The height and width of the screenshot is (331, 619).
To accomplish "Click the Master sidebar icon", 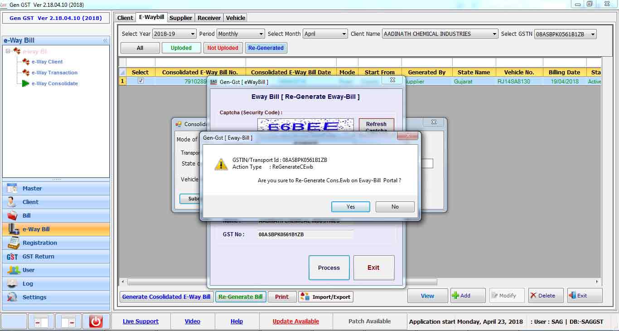I will pyautogui.click(x=13, y=189).
